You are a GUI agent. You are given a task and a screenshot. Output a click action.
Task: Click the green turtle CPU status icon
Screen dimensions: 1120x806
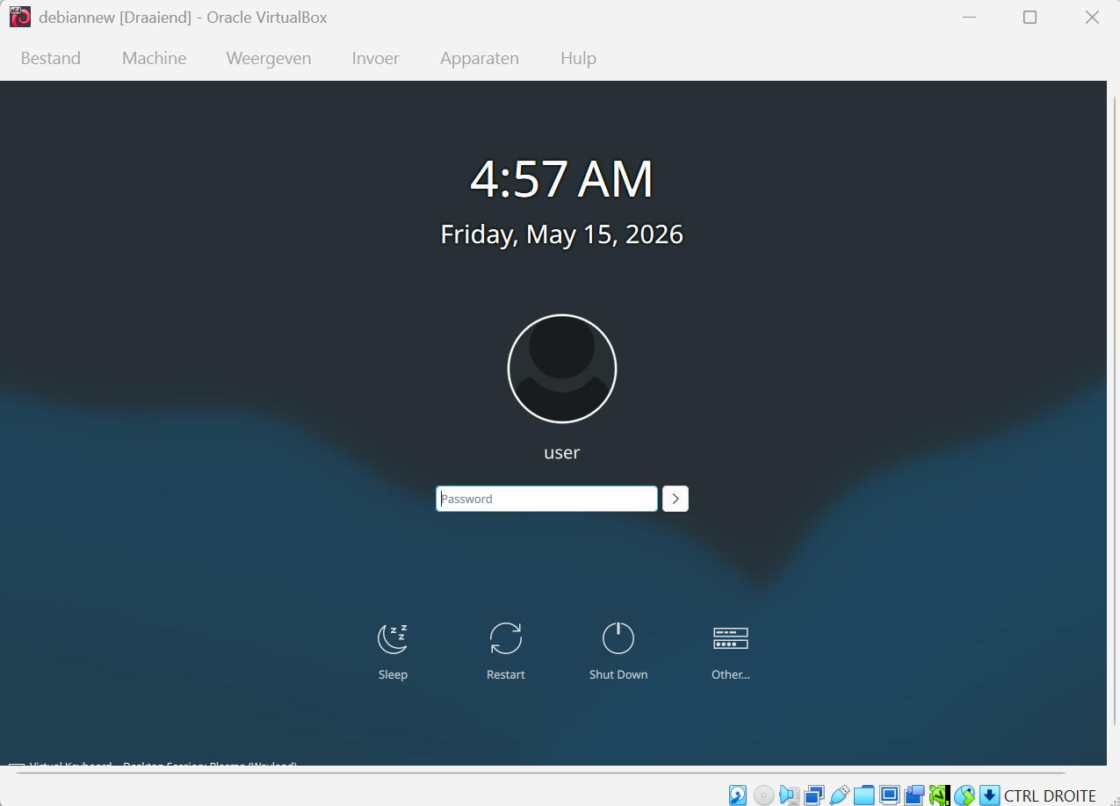(940, 795)
